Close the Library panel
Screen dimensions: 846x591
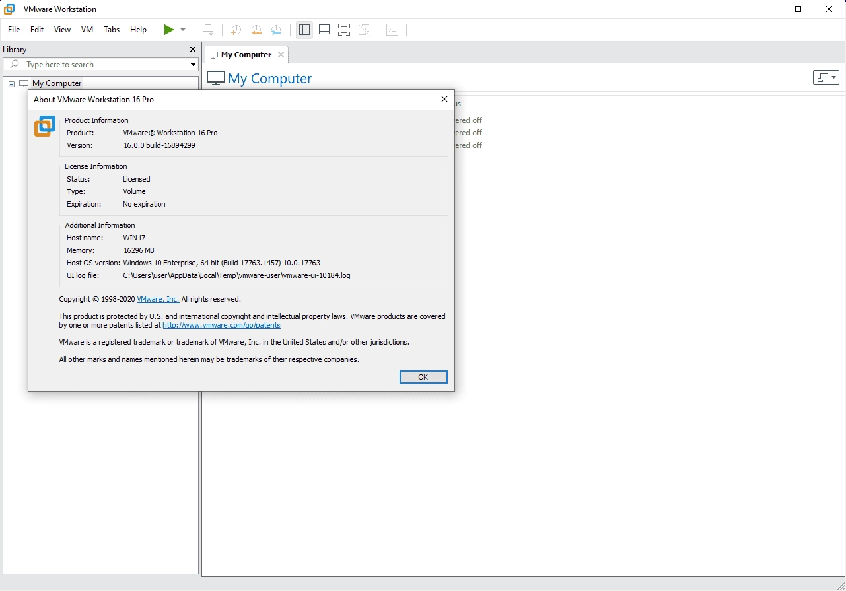pos(193,50)
